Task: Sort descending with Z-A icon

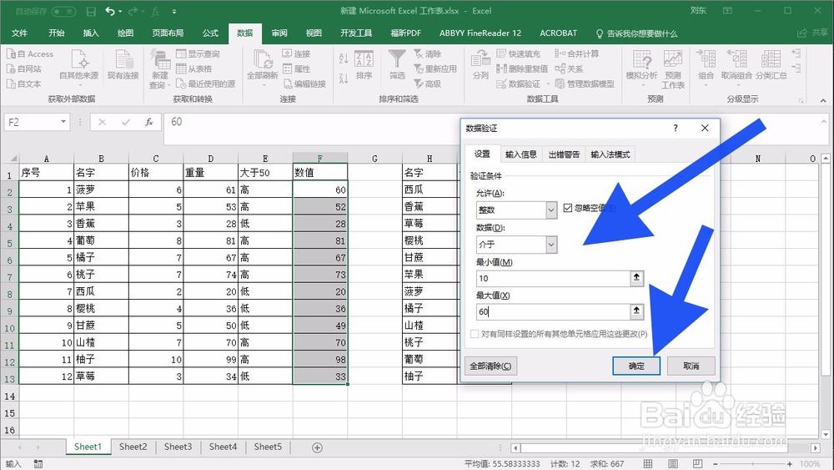Action: tap(344, 78)
